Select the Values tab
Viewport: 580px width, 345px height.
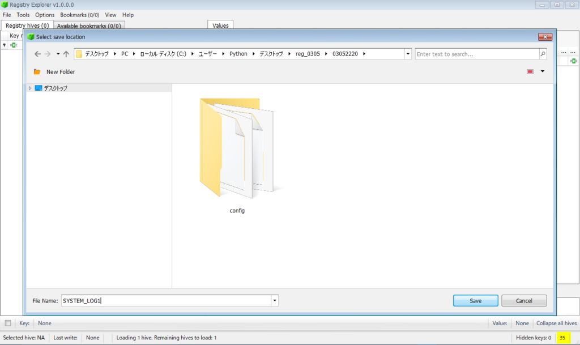[220, 25]
